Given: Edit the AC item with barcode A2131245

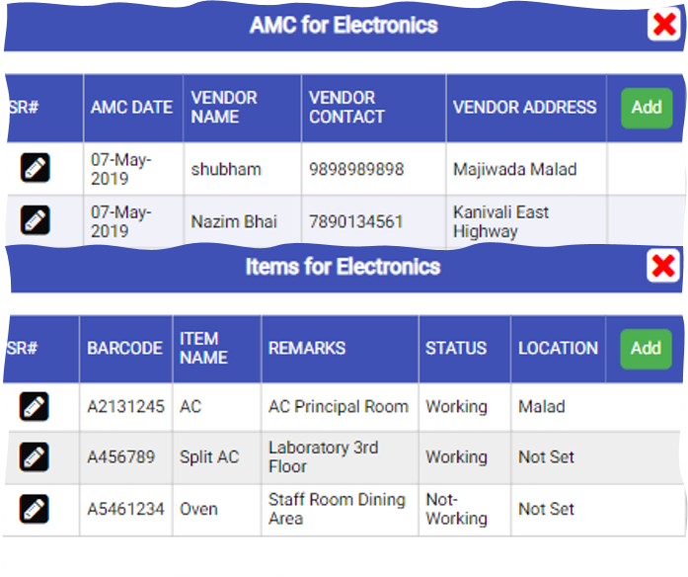Looking at the screenshot, I should point(35,406).
